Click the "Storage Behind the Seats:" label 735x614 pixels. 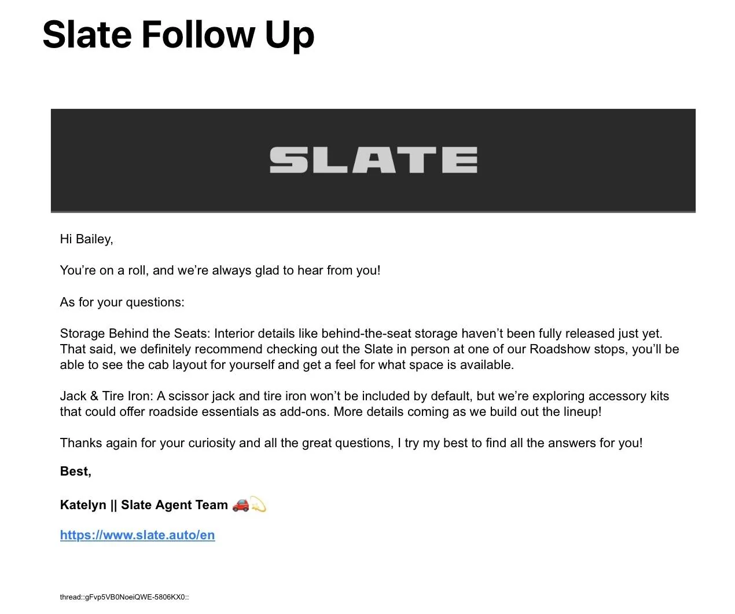point(135,334)
